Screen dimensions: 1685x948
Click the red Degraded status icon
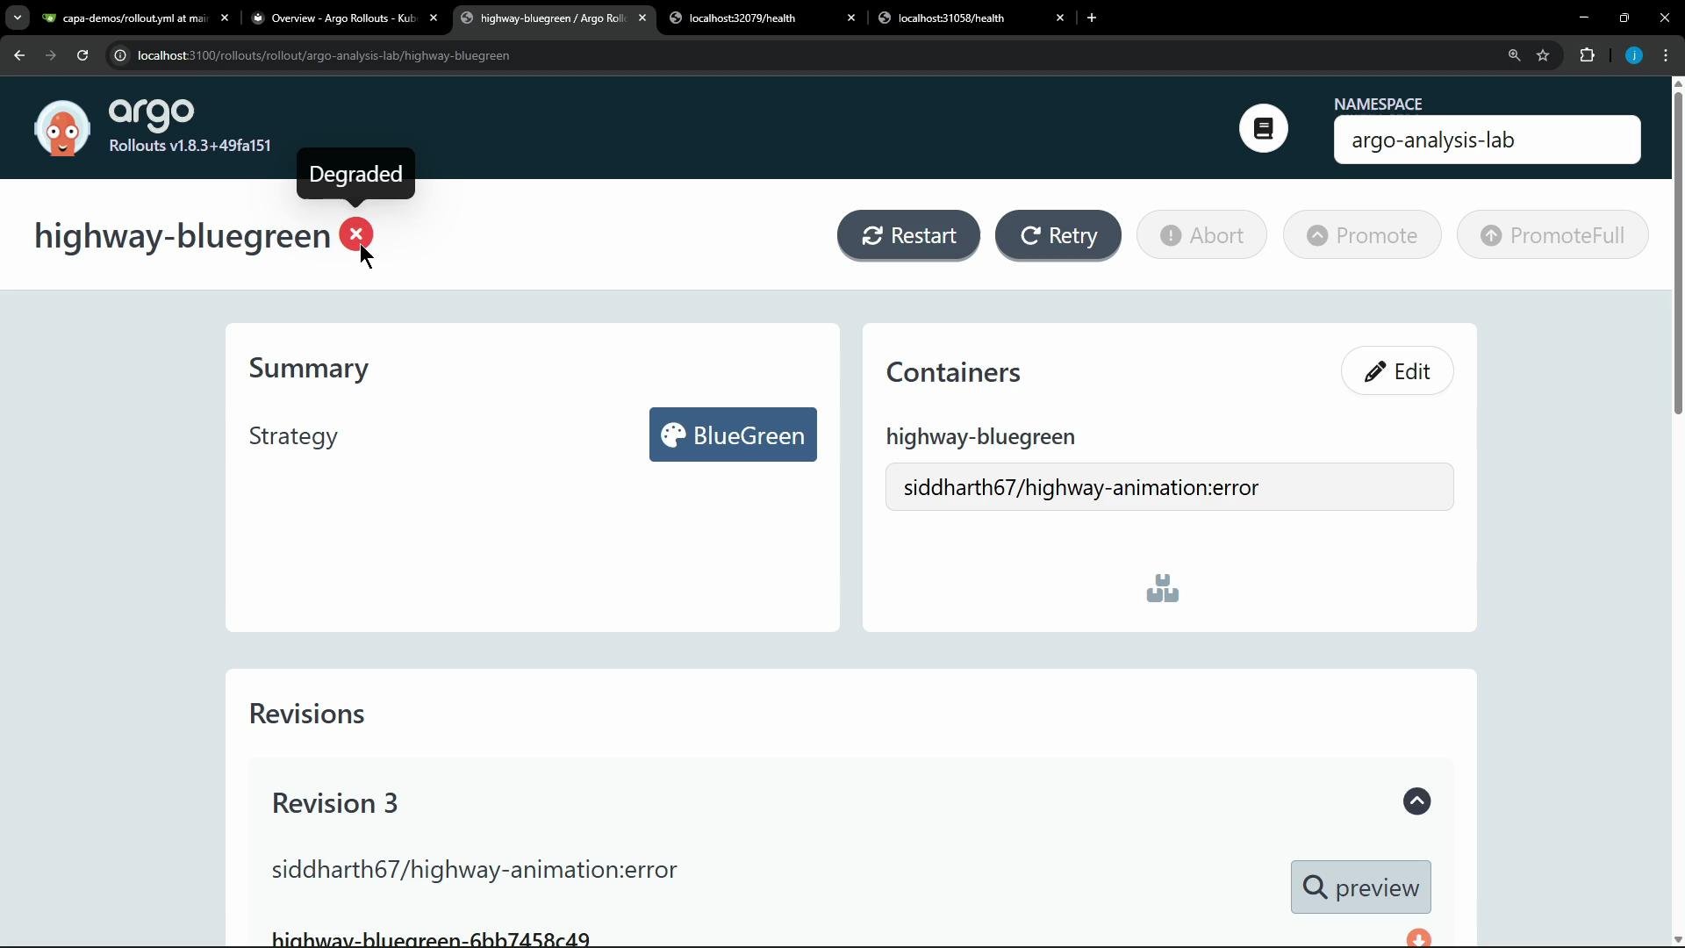(356, 234)
